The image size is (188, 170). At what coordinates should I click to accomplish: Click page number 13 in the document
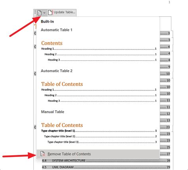tap(168, 120)
